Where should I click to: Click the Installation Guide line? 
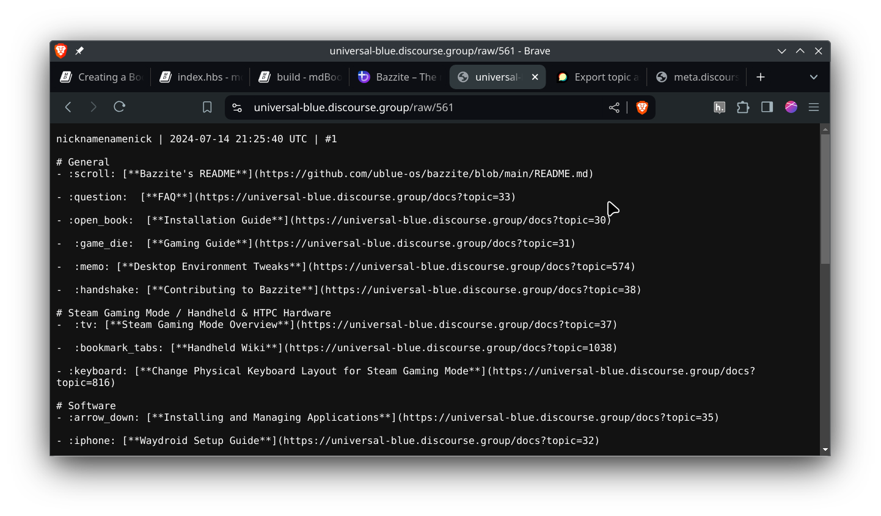pos(334,220)
